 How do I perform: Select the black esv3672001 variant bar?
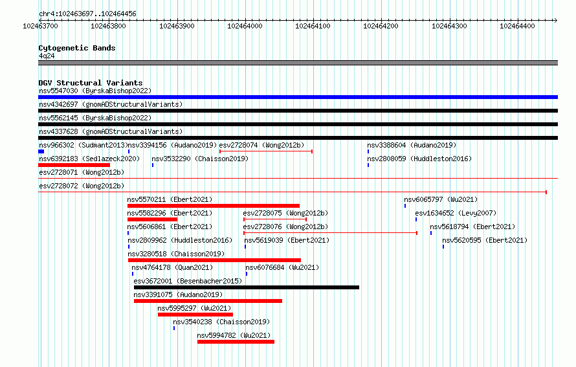pyautogui.click(x=247, y=287)
